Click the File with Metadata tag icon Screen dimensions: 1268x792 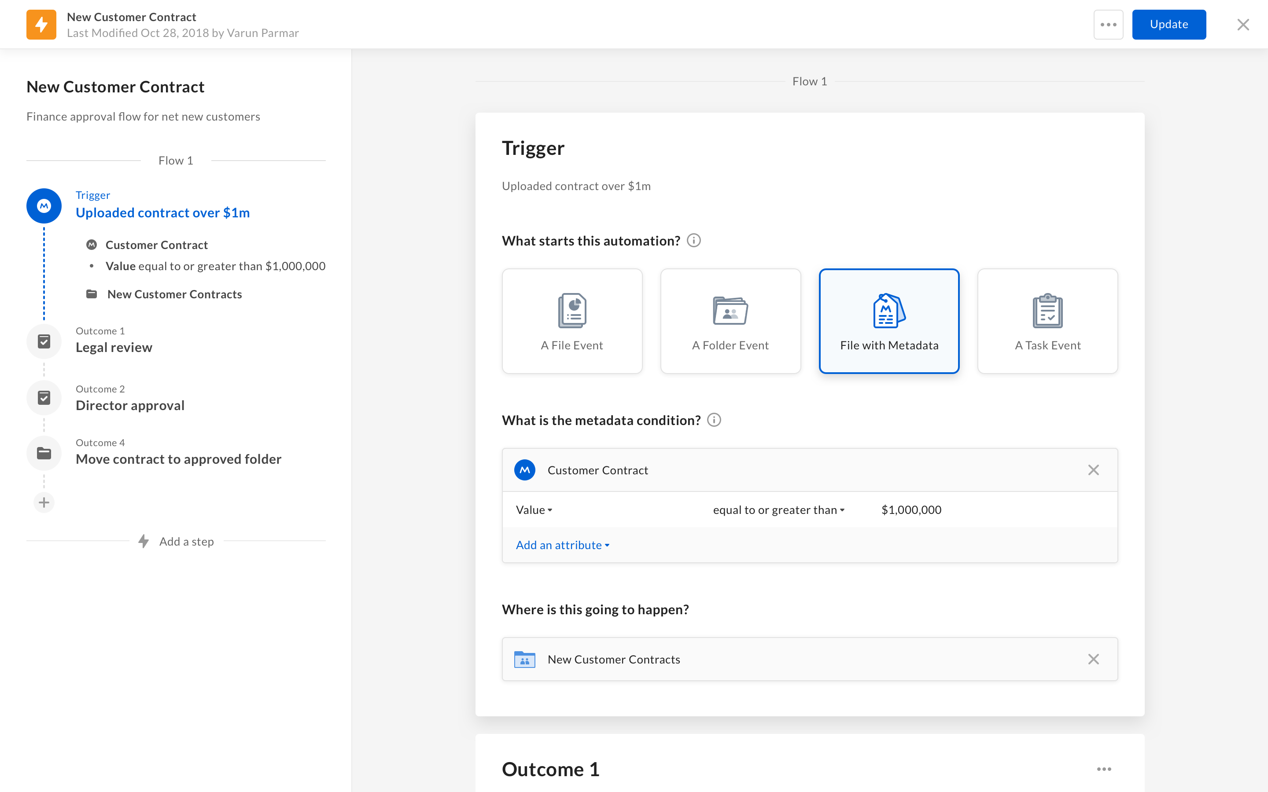888,311
